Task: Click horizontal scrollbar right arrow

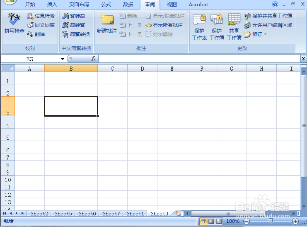Action: [x=293, y=213]
